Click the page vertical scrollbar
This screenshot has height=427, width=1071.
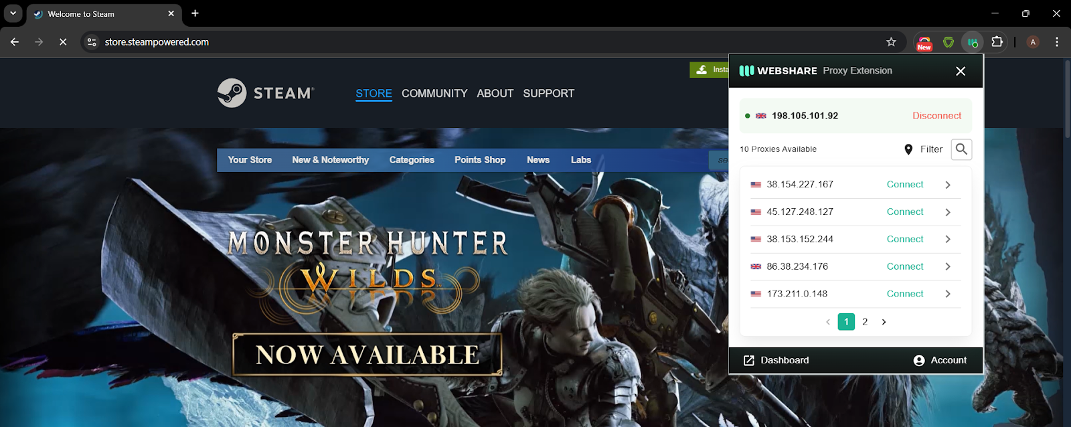pyautogui.click(x=1067, y=100)
